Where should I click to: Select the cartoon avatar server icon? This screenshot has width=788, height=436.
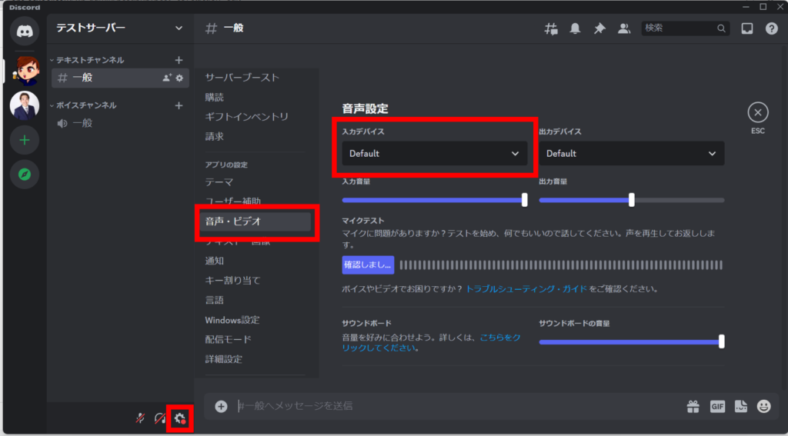tap(25, 69)
